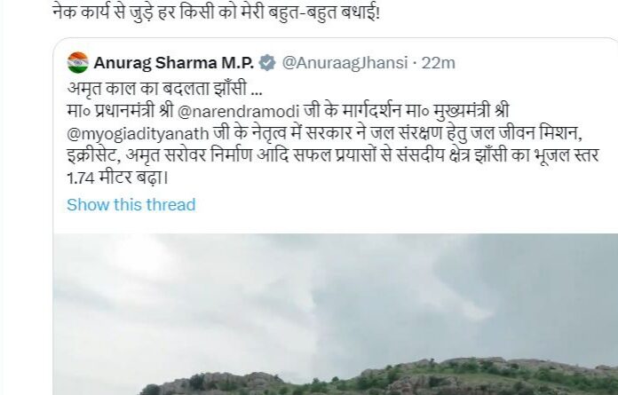
Task: Click the मा० प्रधानमंत्री श्री text
Action: click(121, 111)
